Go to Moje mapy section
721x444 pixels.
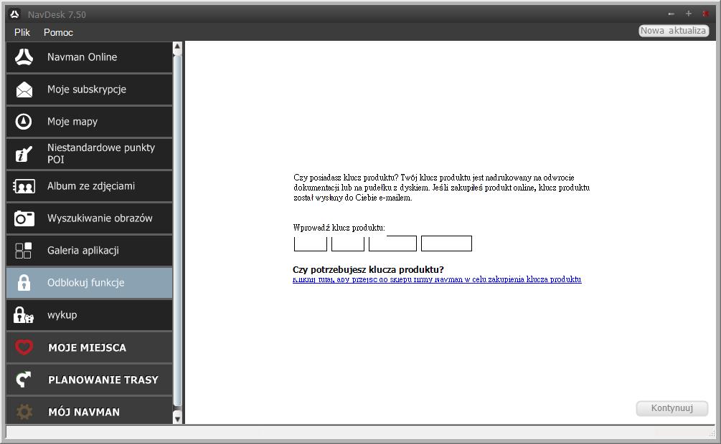pos(89,122)
